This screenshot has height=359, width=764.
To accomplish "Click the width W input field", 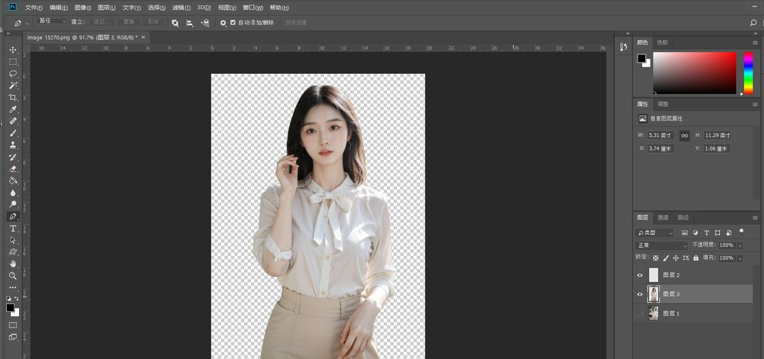I will tap(661, 135).
